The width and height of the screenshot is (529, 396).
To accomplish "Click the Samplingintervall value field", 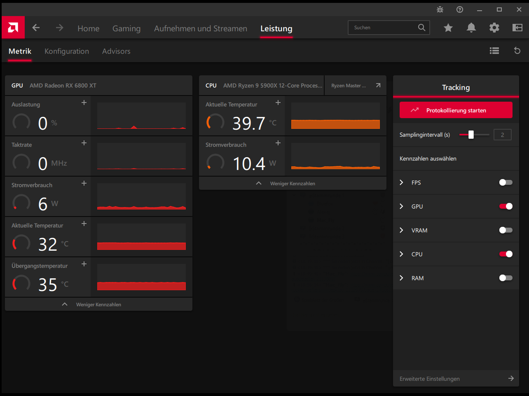I will (502, 135).
